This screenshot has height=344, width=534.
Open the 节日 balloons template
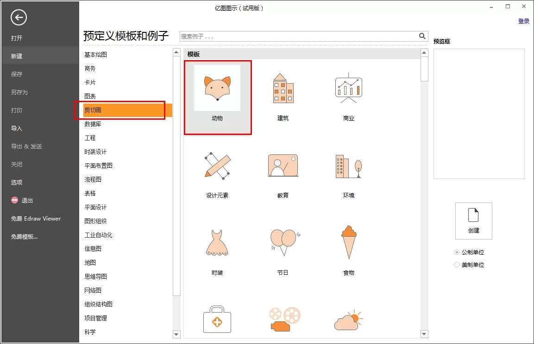285,242
